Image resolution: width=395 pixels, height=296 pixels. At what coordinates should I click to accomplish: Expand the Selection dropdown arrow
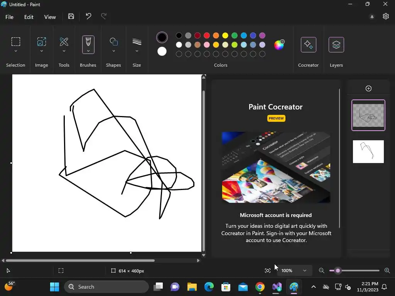coord(15,51)
